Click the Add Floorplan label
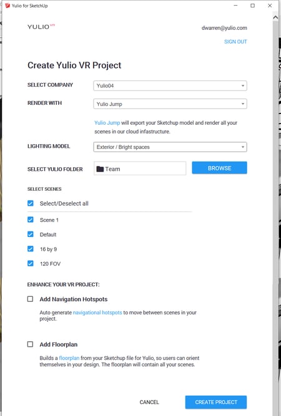This screenshot has width=281, height=416. pos(59,344)
